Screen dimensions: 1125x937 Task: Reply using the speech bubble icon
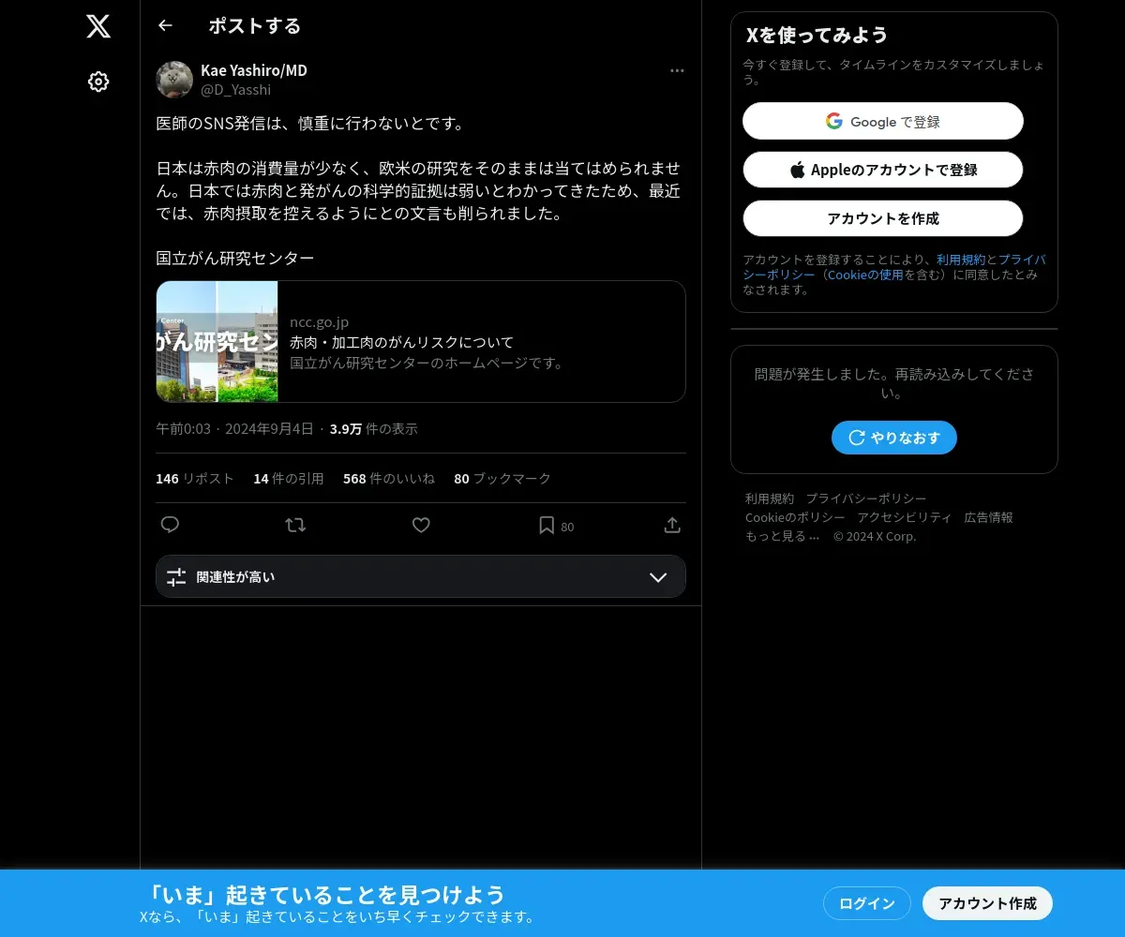click(170, 525)
